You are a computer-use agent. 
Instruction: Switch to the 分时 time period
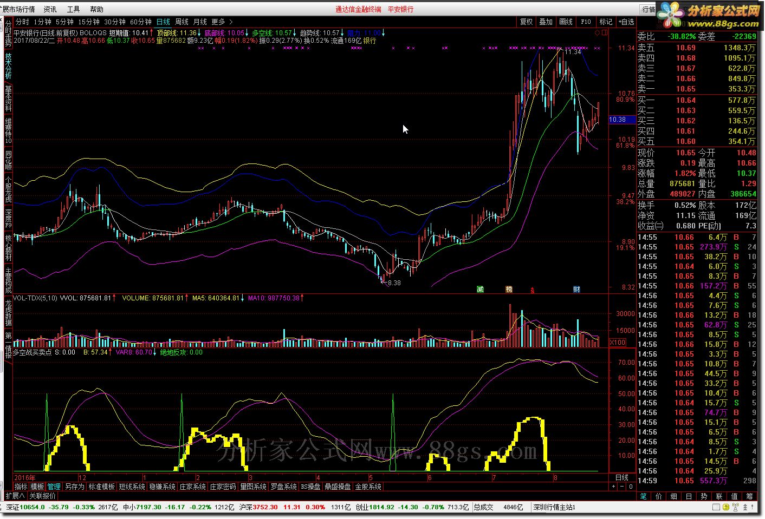click(22, 22)
